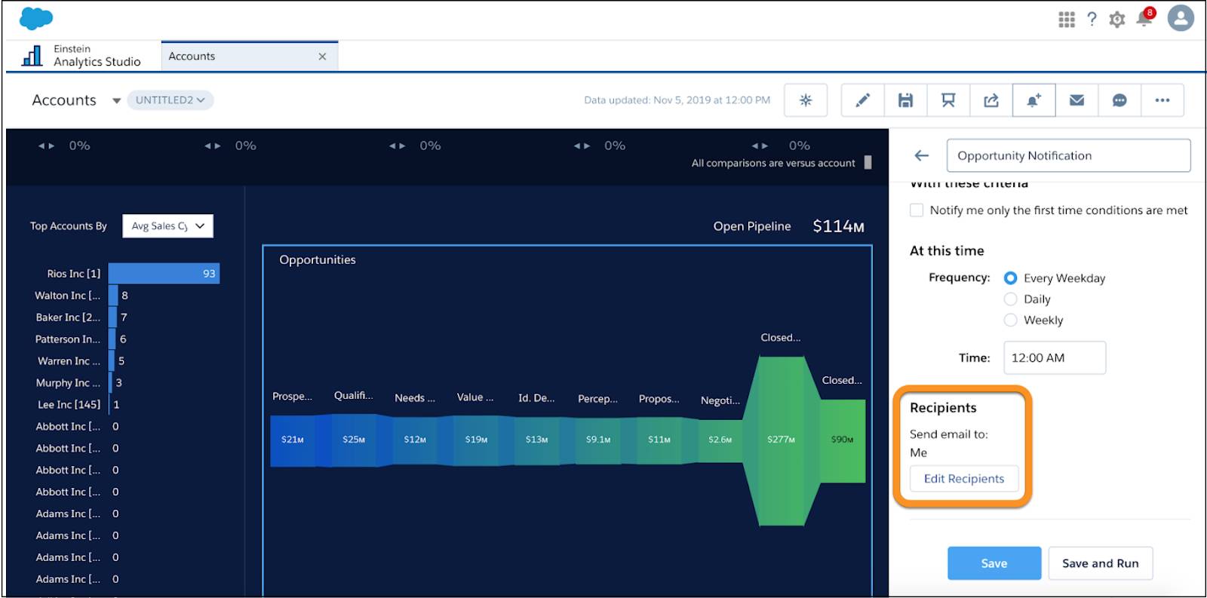Open the notifications bell icon

pos(1144,18)
